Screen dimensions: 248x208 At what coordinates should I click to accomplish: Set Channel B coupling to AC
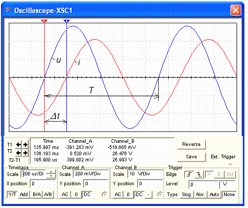[118, 195]
